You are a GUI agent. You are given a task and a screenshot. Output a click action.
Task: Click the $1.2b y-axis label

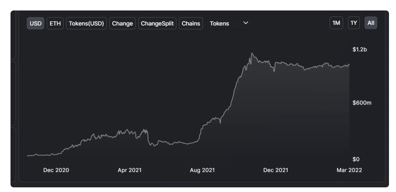tap(359, 49)
